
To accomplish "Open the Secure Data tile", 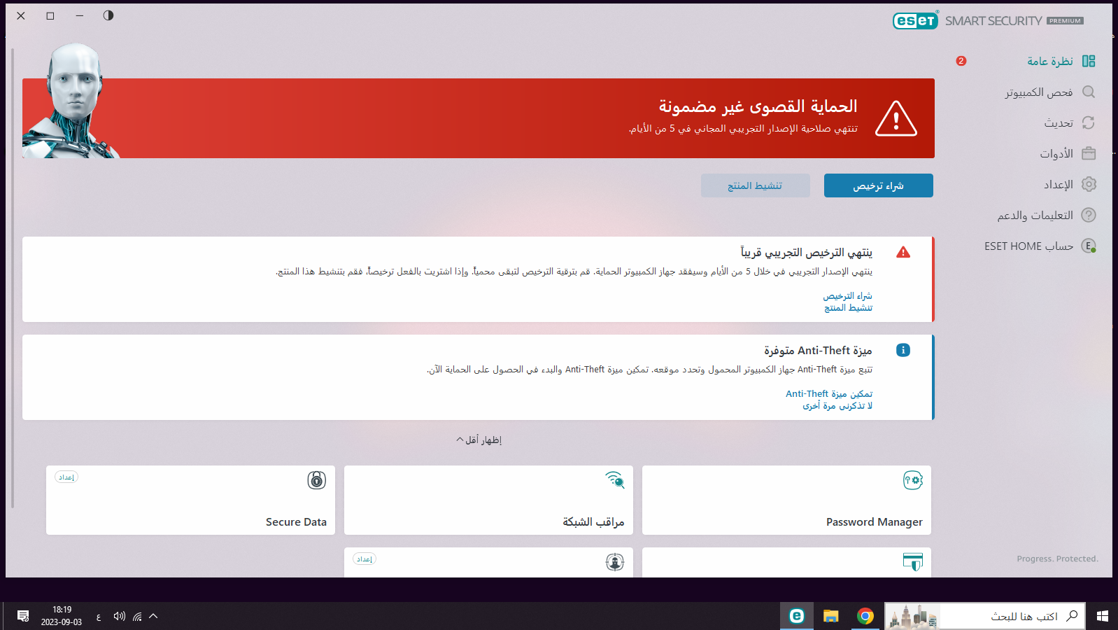I will [190, 500].
